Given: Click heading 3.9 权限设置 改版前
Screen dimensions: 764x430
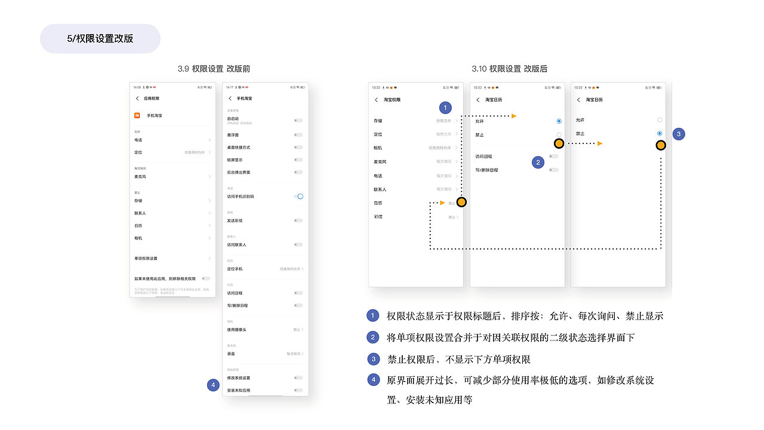Looking at the screenshot, I should click(214, 69).
